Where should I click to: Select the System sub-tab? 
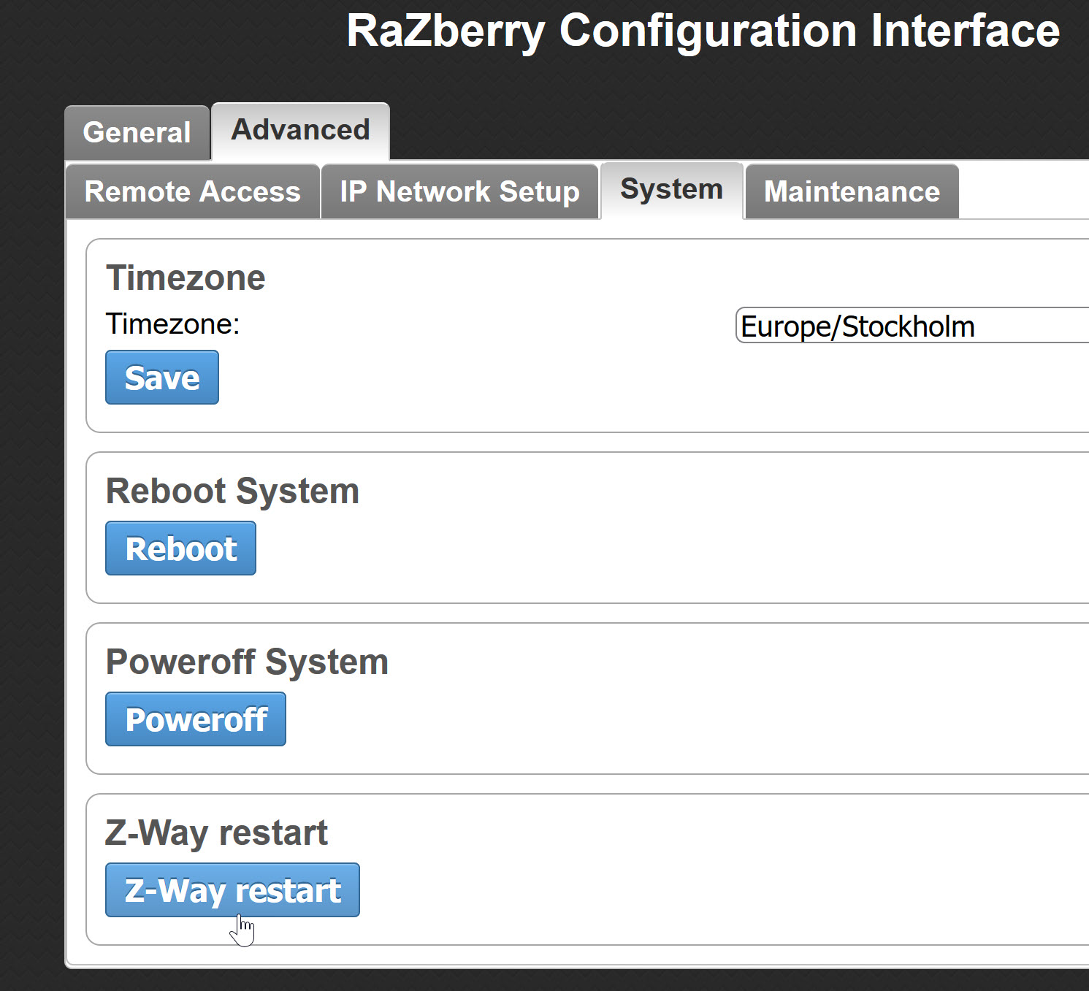671,190
